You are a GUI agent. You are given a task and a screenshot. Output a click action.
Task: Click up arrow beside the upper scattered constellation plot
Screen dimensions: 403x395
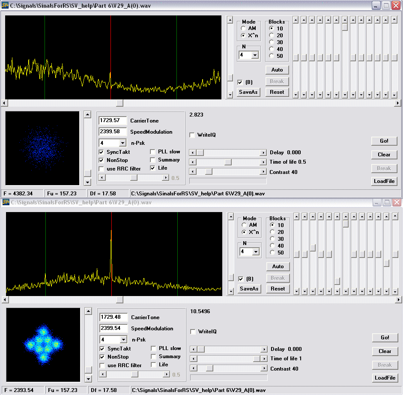pyautogui.click(x=87, y=114)
